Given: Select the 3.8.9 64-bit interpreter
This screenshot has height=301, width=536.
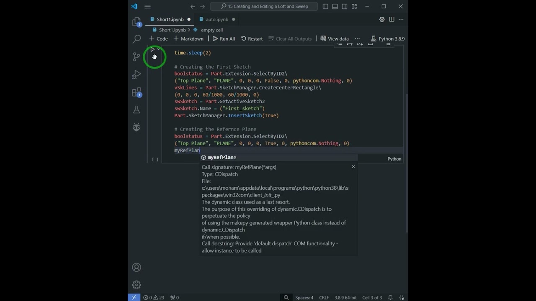Looking at the screenshot, I should [346, 298].
